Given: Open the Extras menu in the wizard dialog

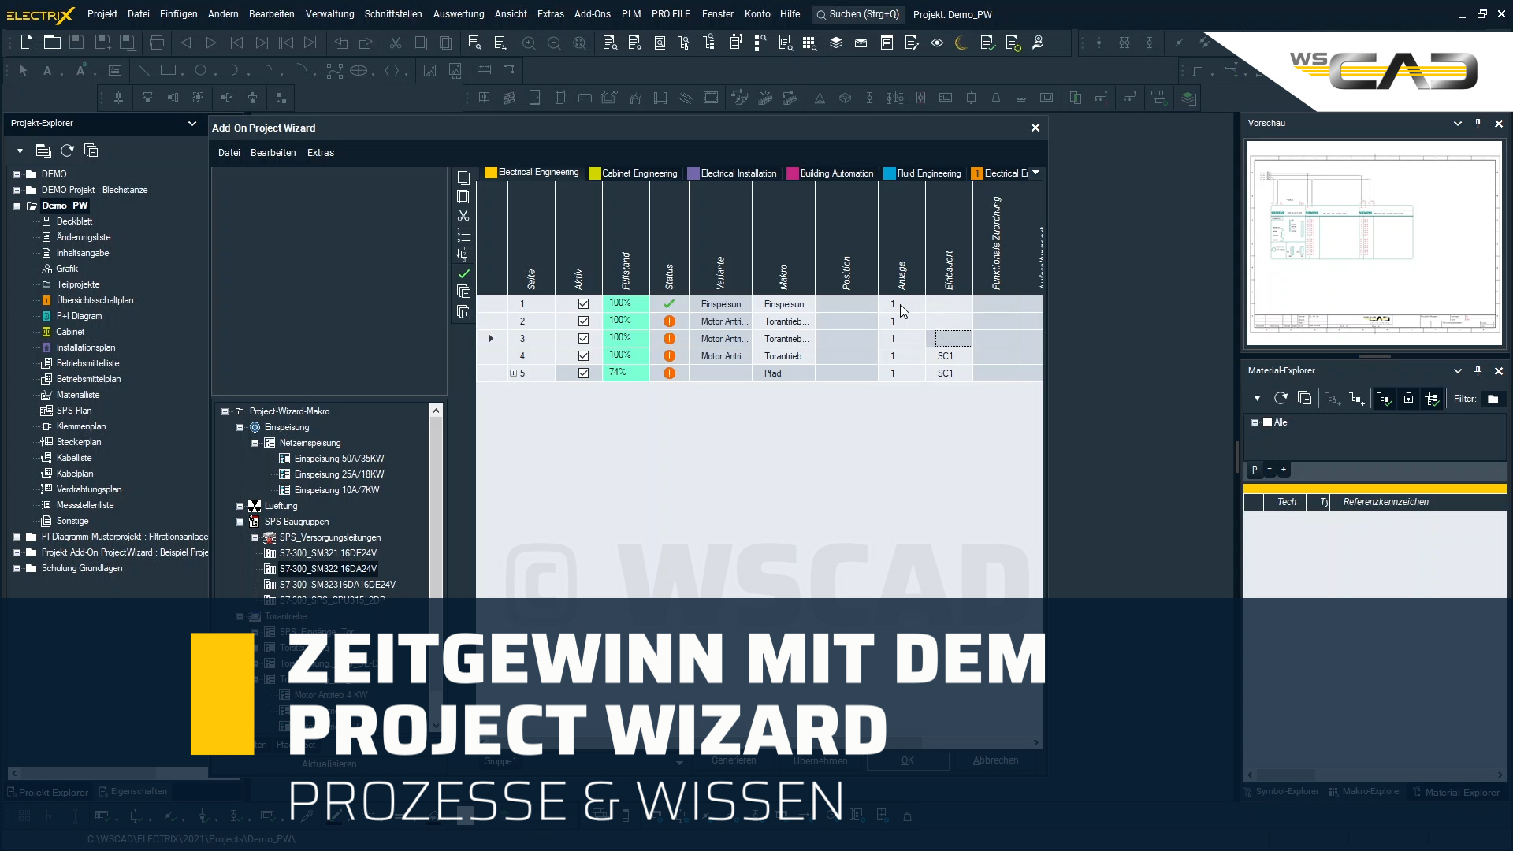Looking at the screenshot, I should point(320,153).
